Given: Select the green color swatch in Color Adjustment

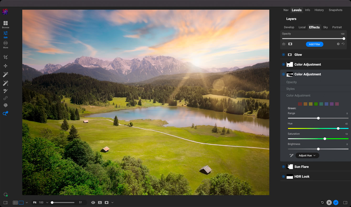Looking at the screenshot, I should tap(316, 104).
